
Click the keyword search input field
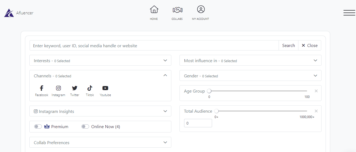(154, 46)
